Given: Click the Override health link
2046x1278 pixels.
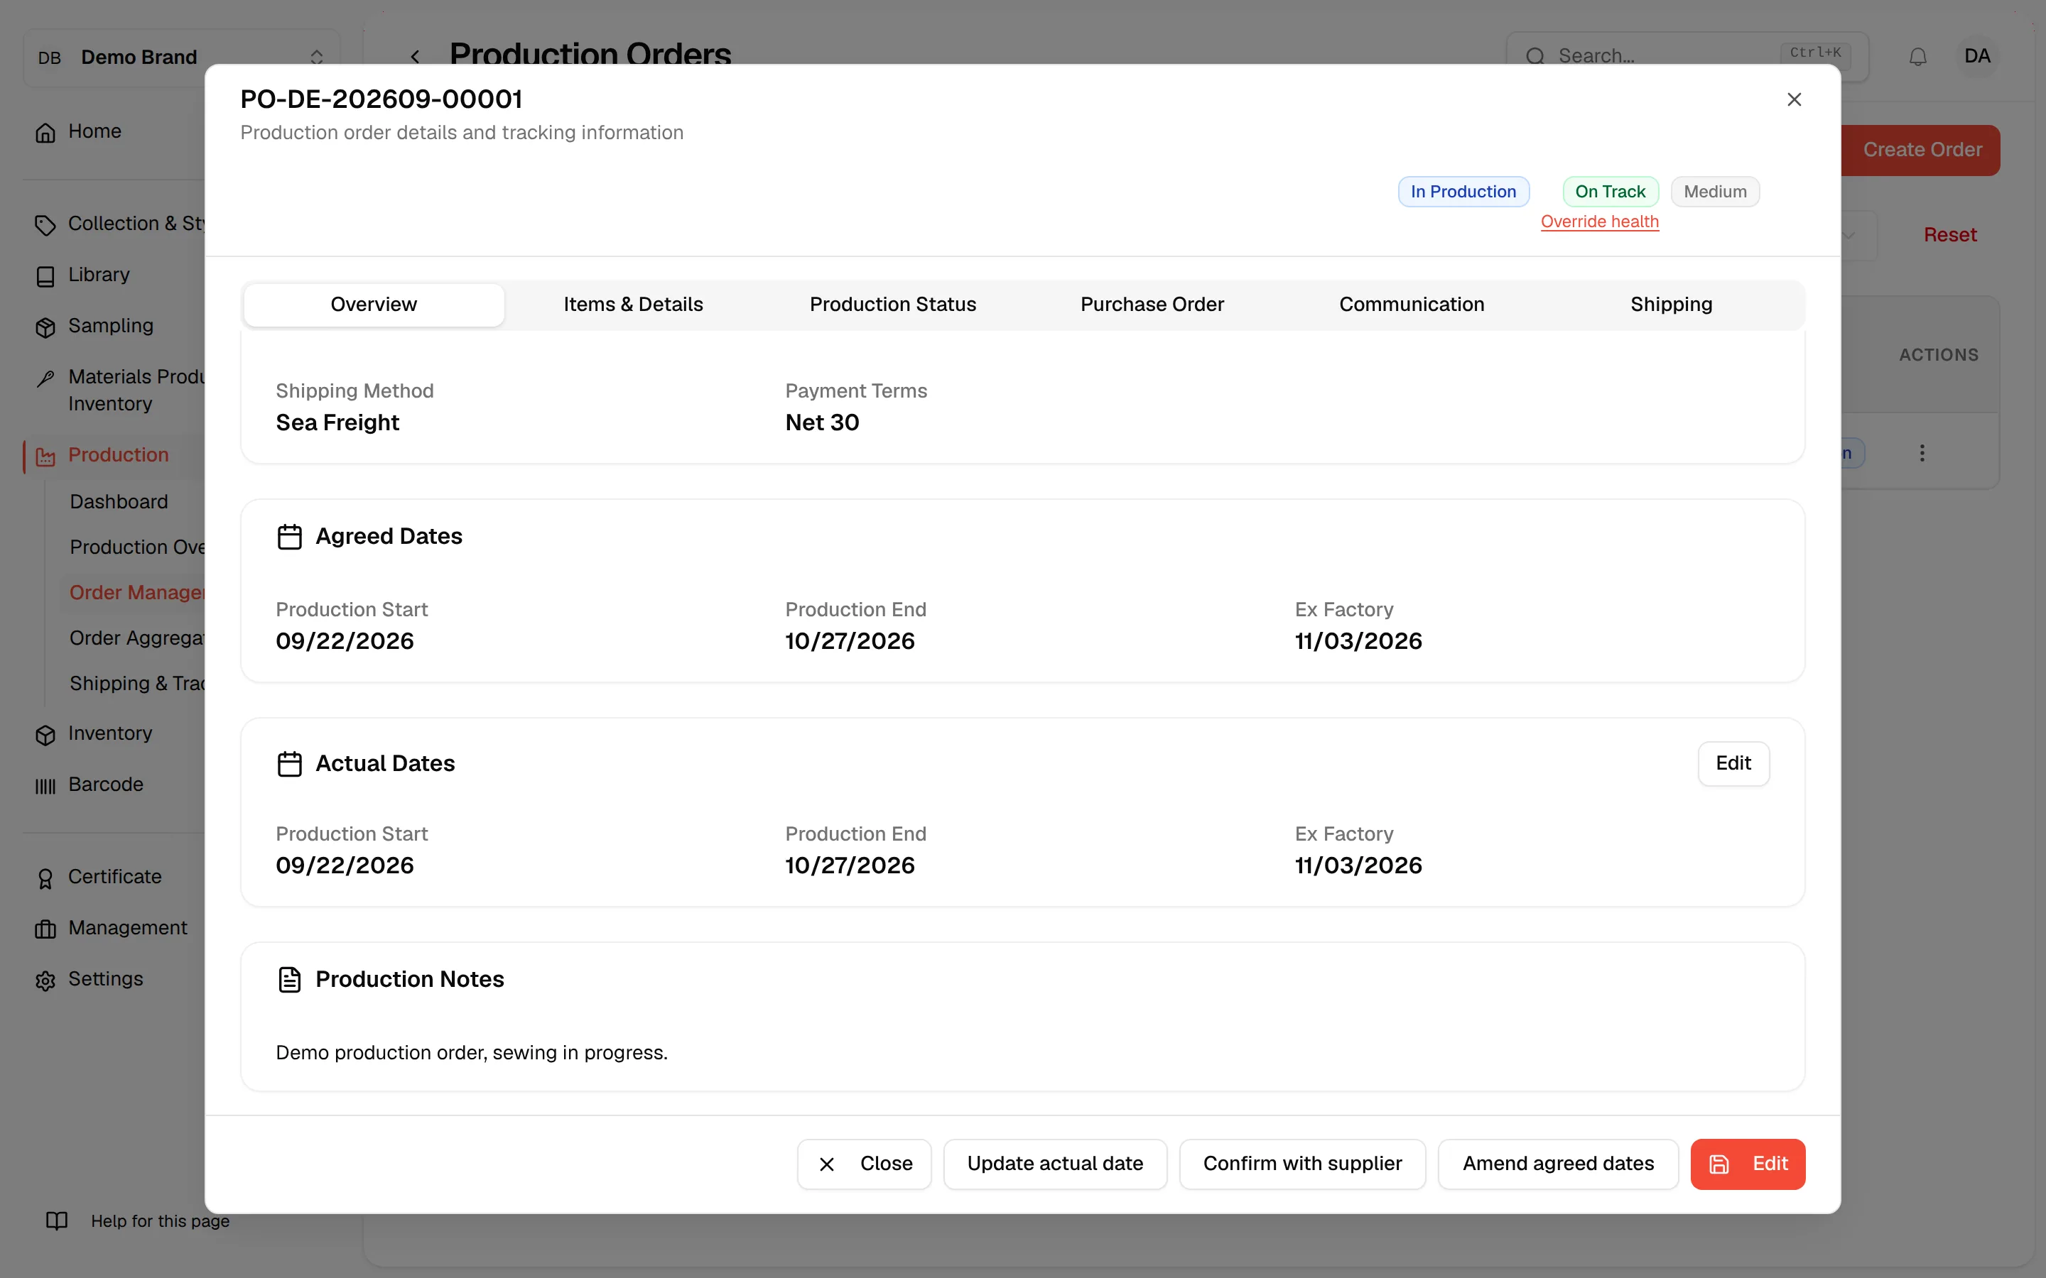Looking at the screenshot, I should (x=1598, y=222).
